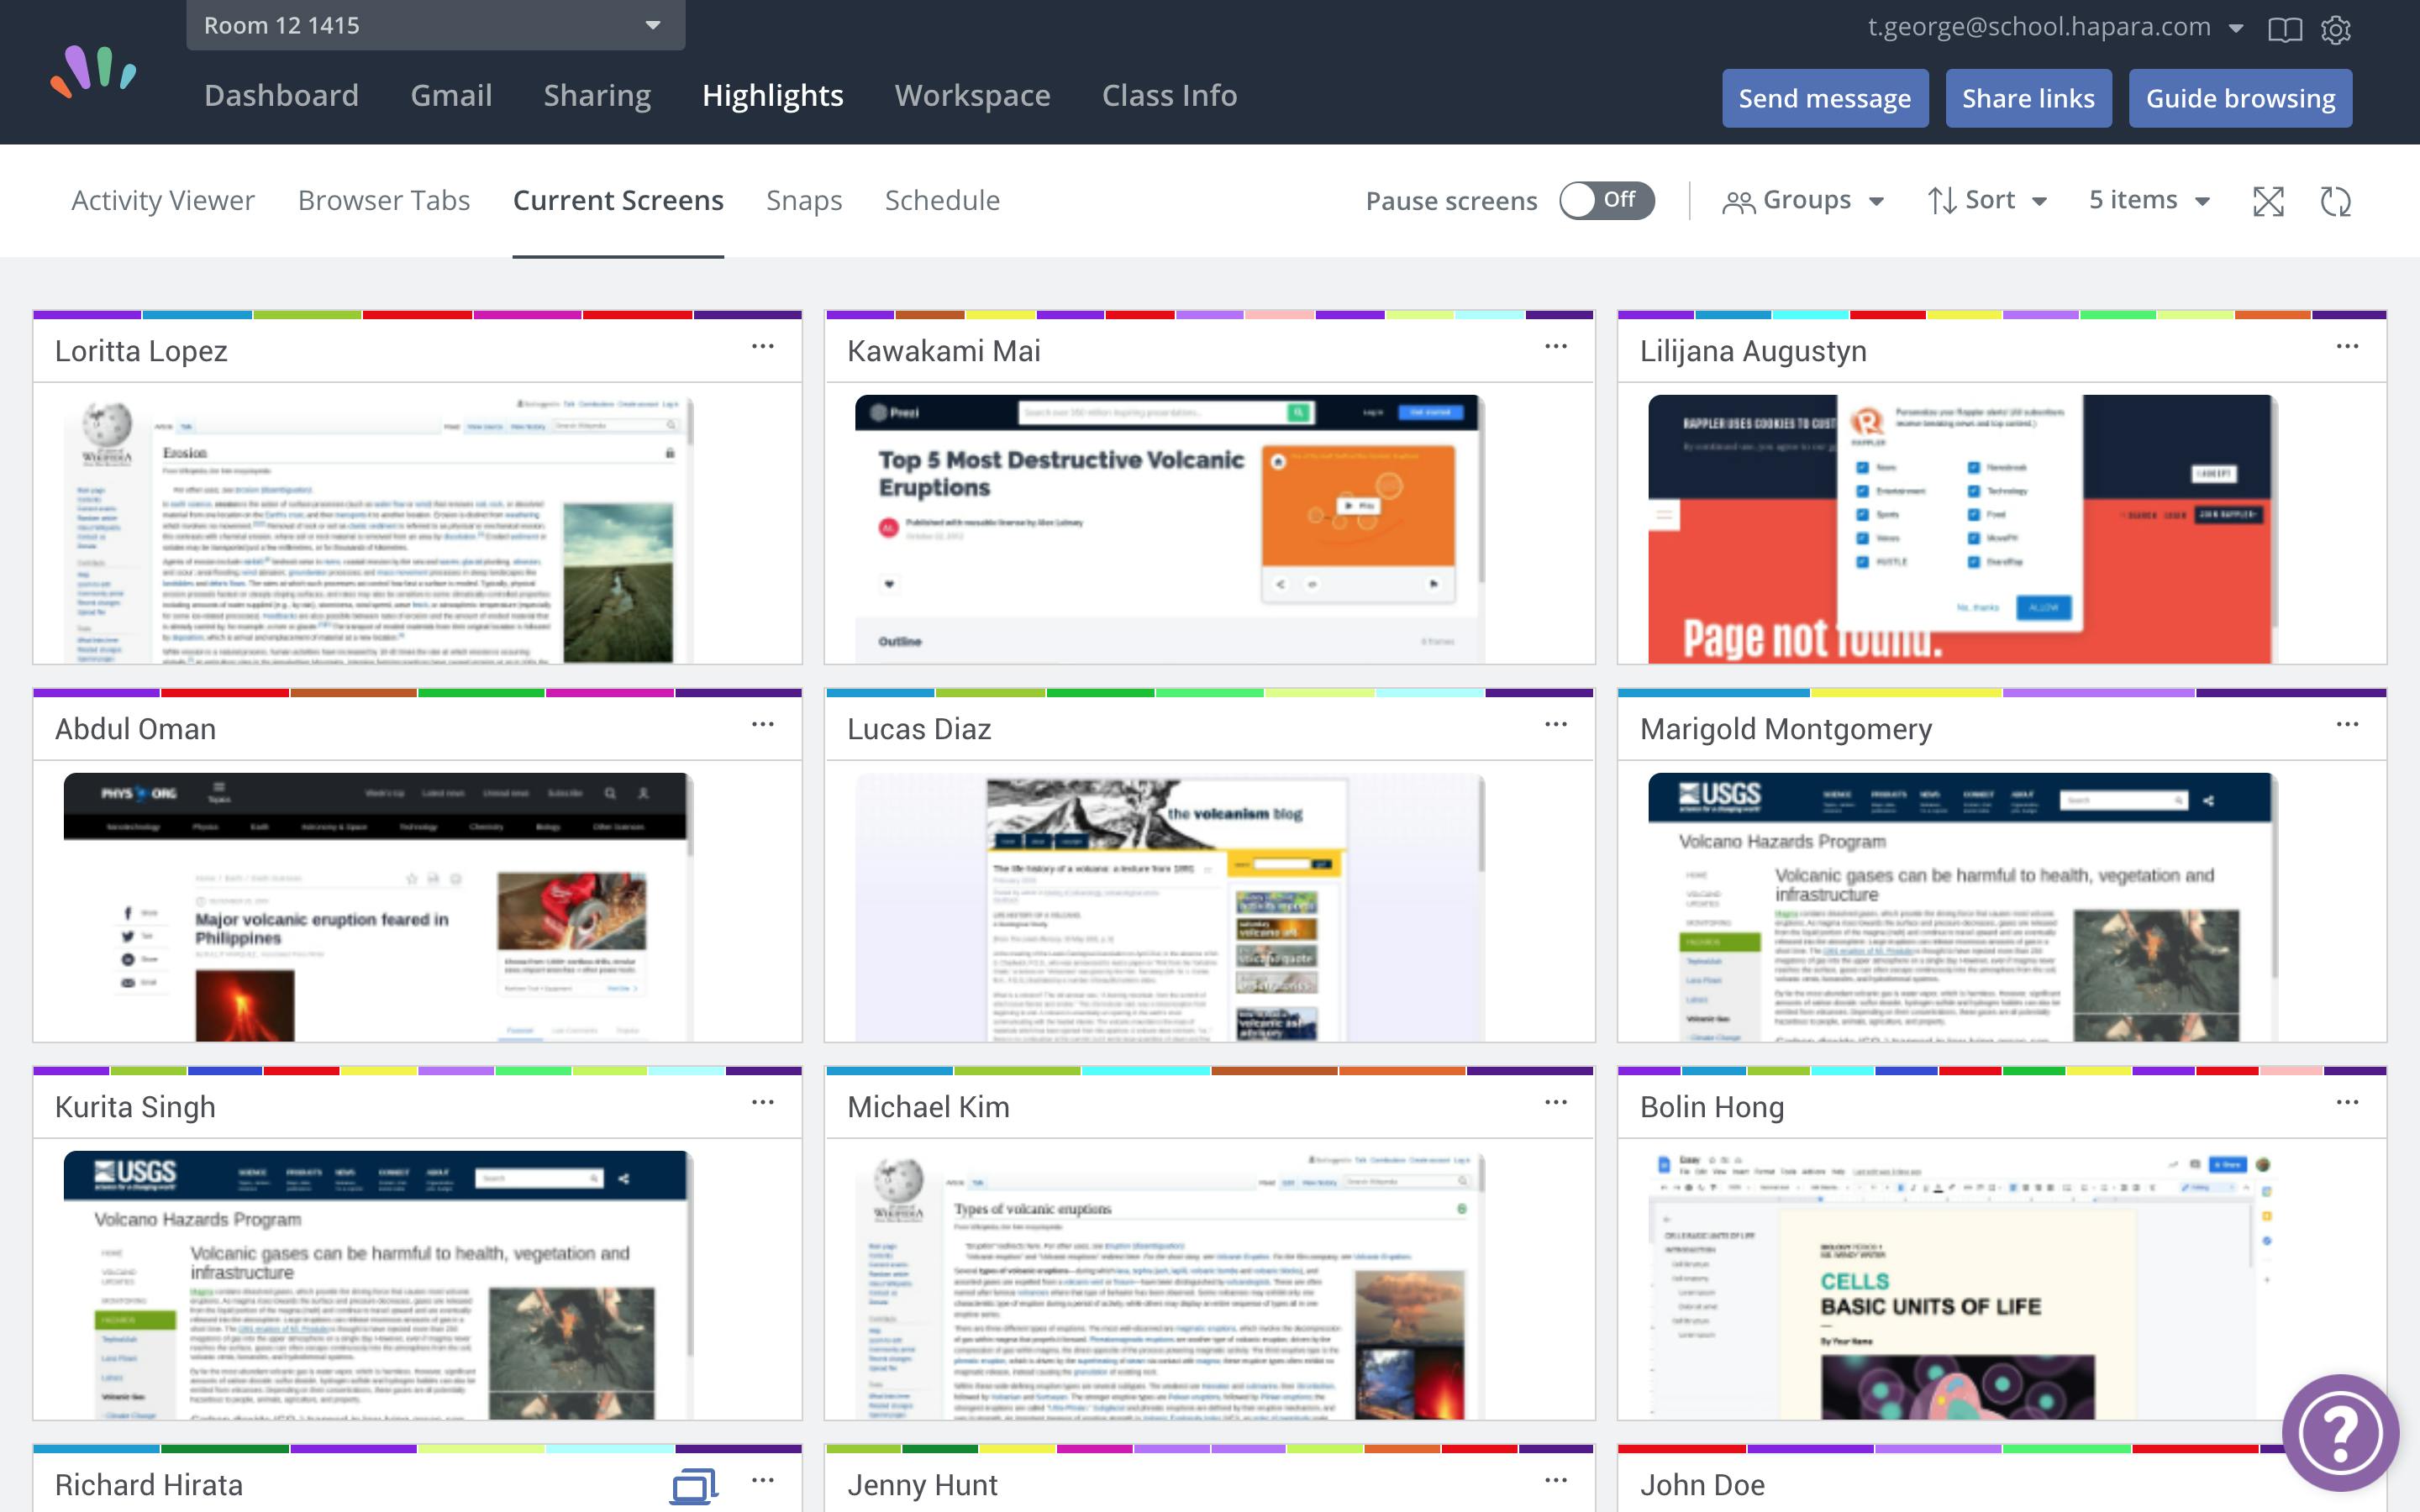Expand screens to fullscreen view icon

tap(2268, 201)
